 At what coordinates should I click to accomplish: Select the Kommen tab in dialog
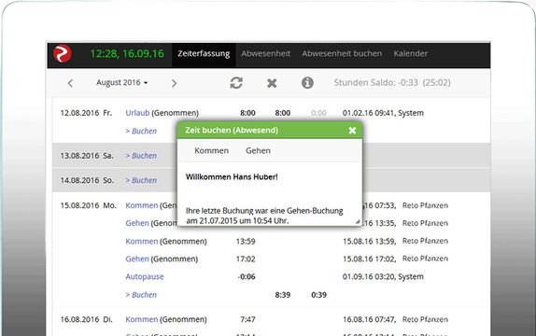click(211, 151)
